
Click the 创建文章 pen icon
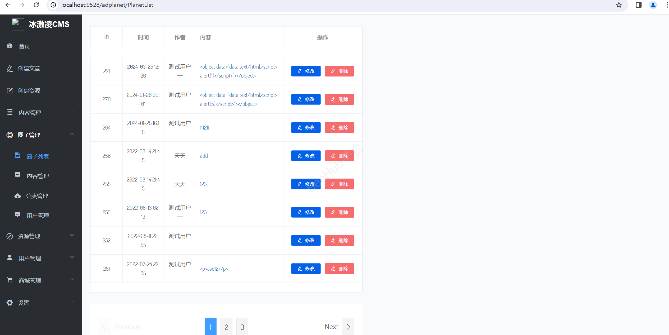[10, 68]
